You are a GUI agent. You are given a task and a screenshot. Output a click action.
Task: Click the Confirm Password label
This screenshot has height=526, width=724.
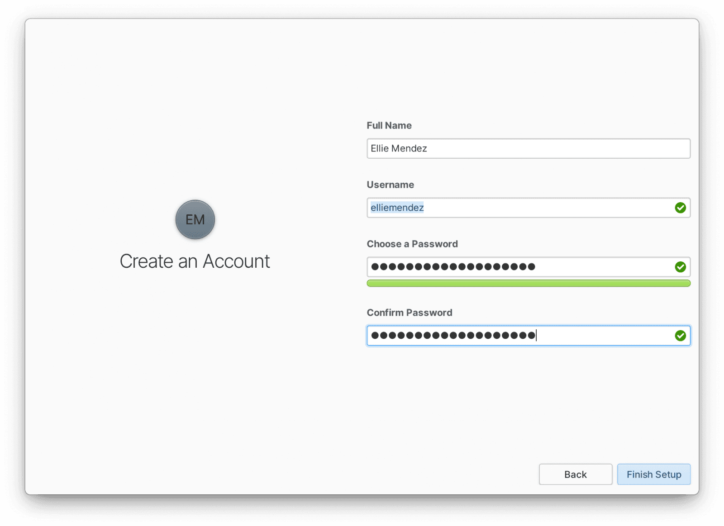pyautogui.click(x=409, y=312)
